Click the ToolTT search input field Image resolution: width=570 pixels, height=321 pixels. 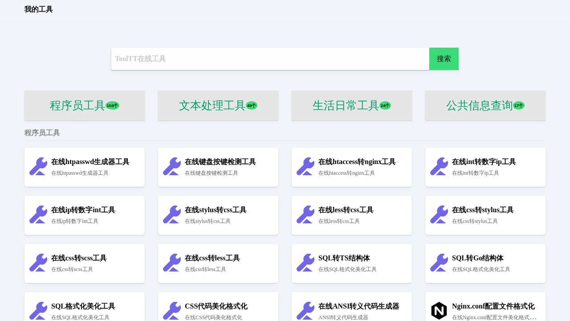click(270, 58)
